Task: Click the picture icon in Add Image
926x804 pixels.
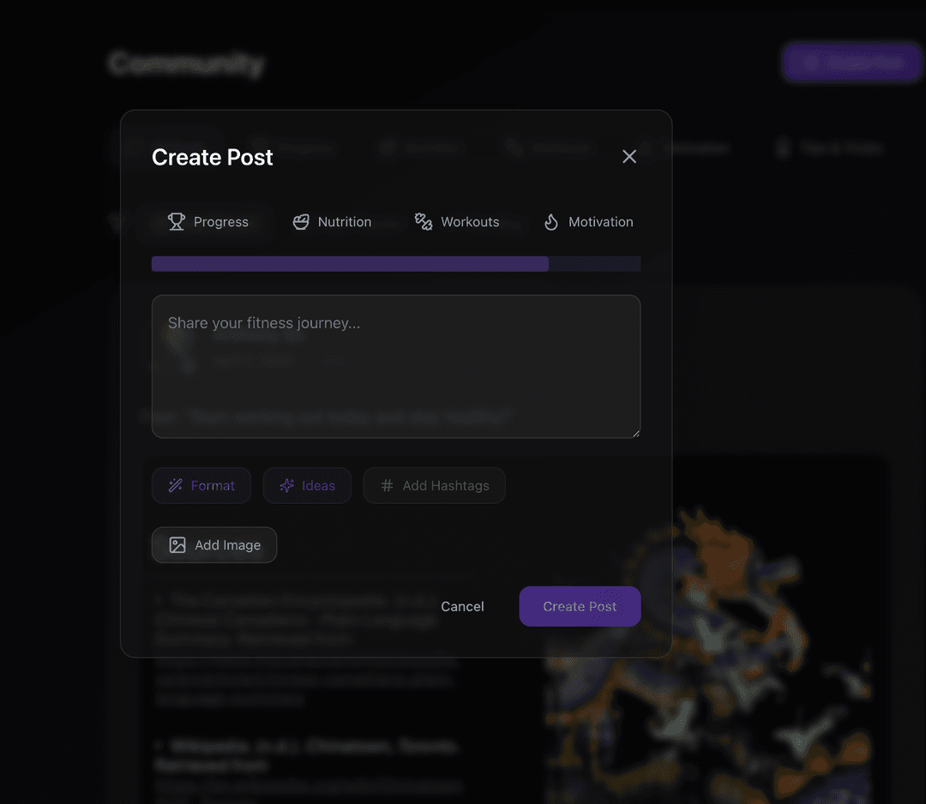Action: [177, 545]
